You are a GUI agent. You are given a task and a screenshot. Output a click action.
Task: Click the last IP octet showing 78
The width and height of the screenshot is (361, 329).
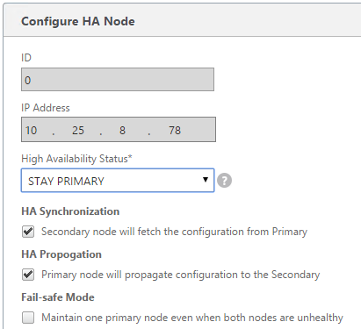click(175, 131)
